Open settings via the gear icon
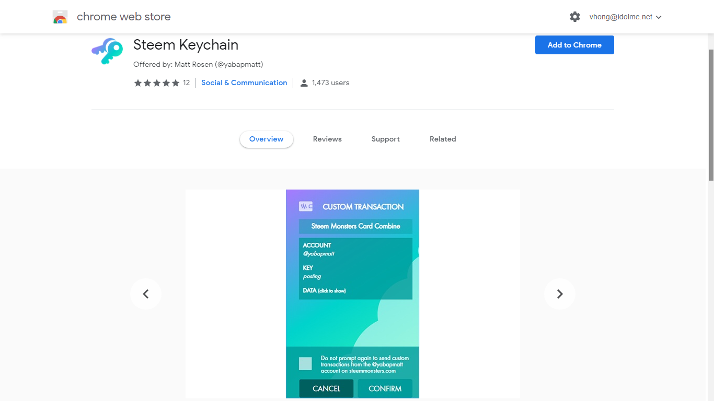 point(575,17)
